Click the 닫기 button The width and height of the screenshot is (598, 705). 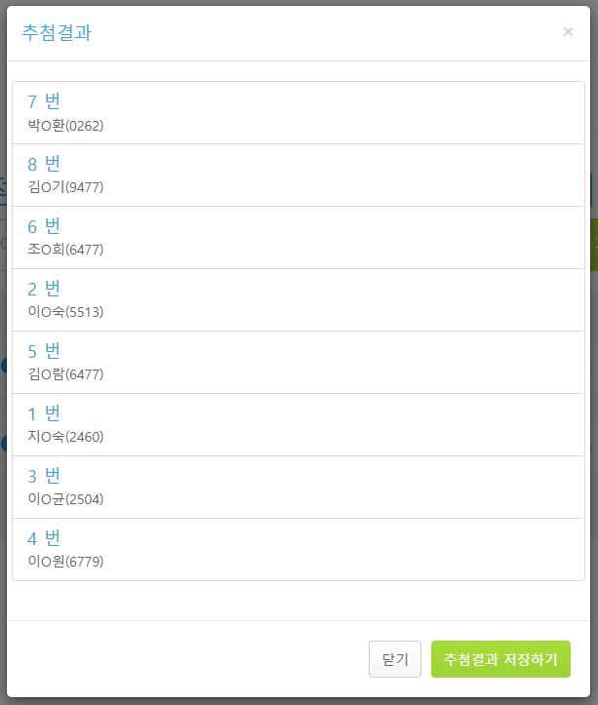click(395, 659)
